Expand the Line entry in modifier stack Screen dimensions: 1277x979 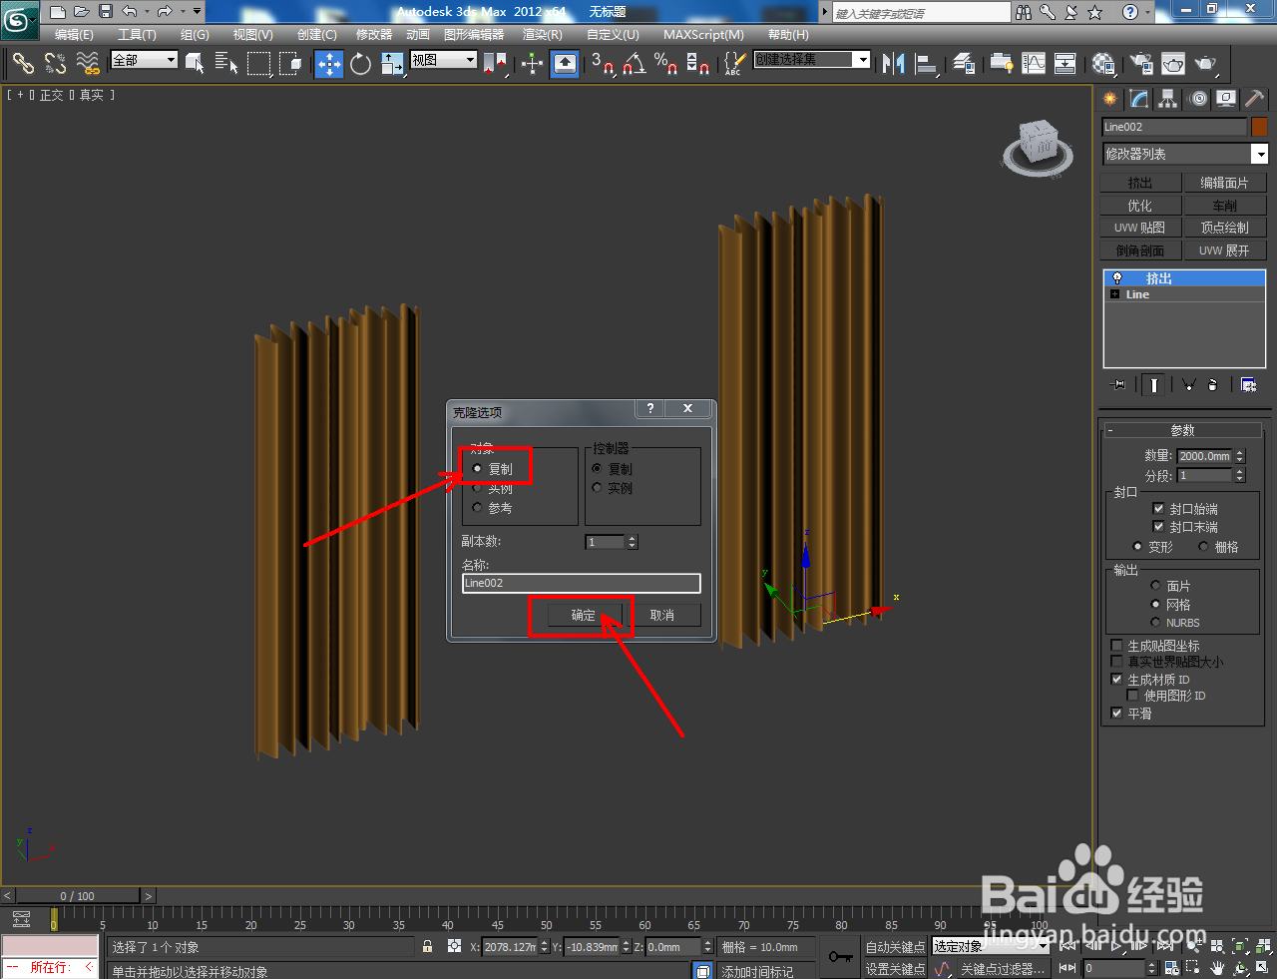point(1114,294)
